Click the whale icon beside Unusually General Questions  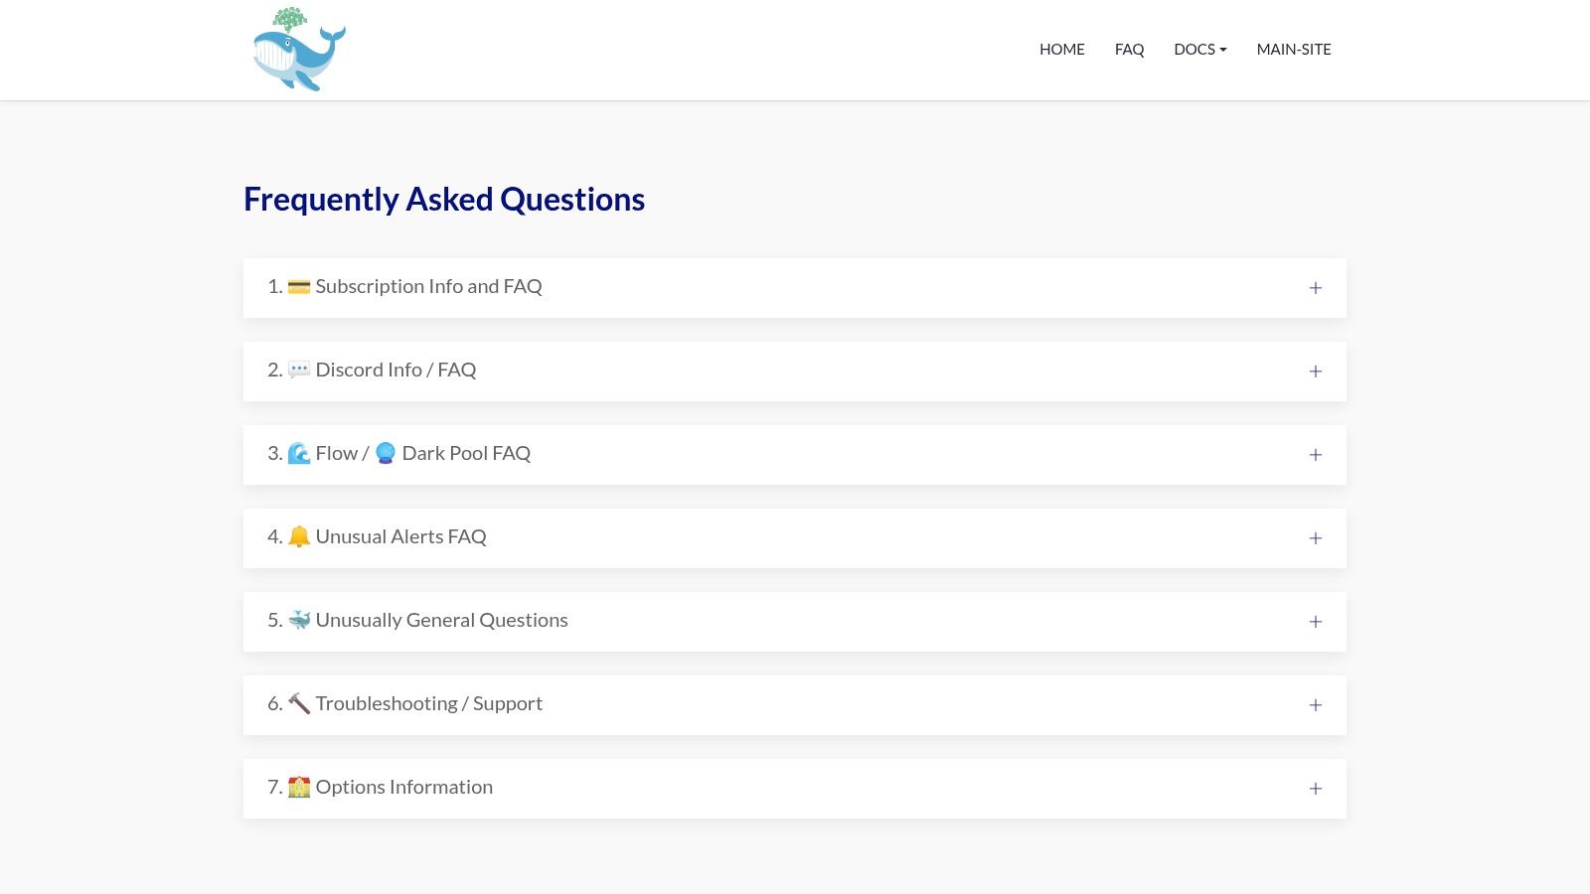[299, 621]
